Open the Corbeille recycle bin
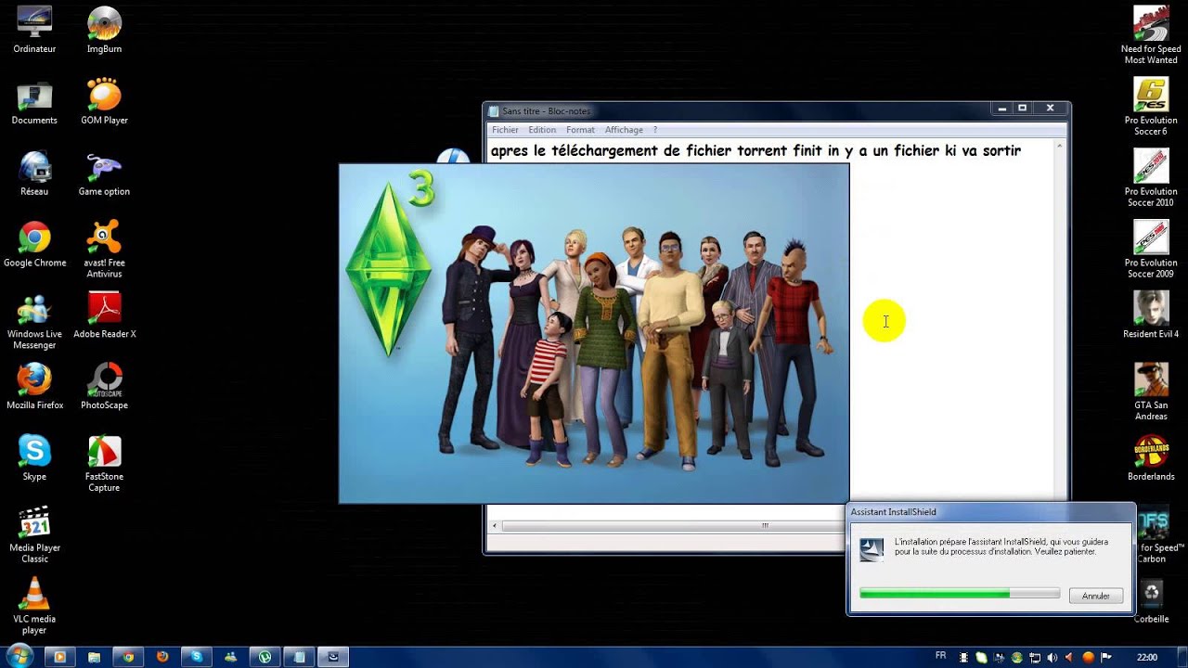 click(1151, 601)
